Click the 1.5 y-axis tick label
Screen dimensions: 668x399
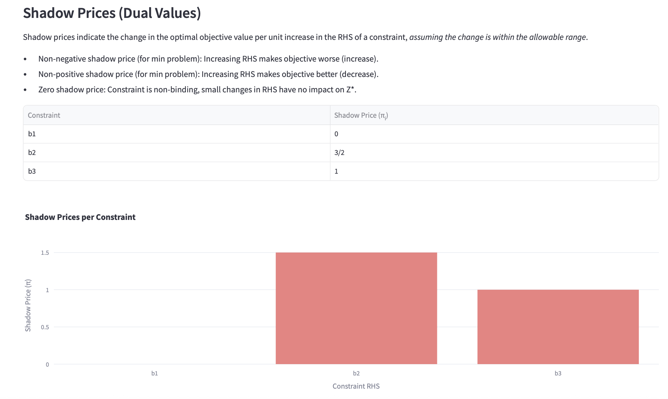click(45, 253)
